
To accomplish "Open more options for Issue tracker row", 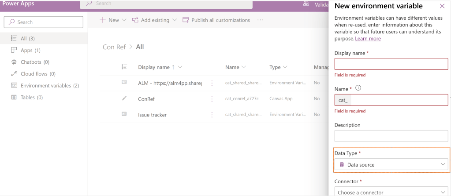I will click(x=212, y=115).
